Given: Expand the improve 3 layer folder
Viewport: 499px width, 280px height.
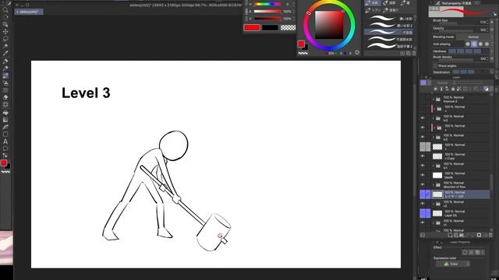Looking at the screenshot, I should point(434,100).
